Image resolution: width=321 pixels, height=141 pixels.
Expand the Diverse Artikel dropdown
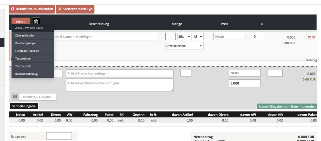[x=184, y=46]
